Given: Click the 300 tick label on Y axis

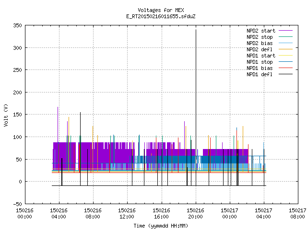Looking at the screenshot, I should click(x=17, y=48).
